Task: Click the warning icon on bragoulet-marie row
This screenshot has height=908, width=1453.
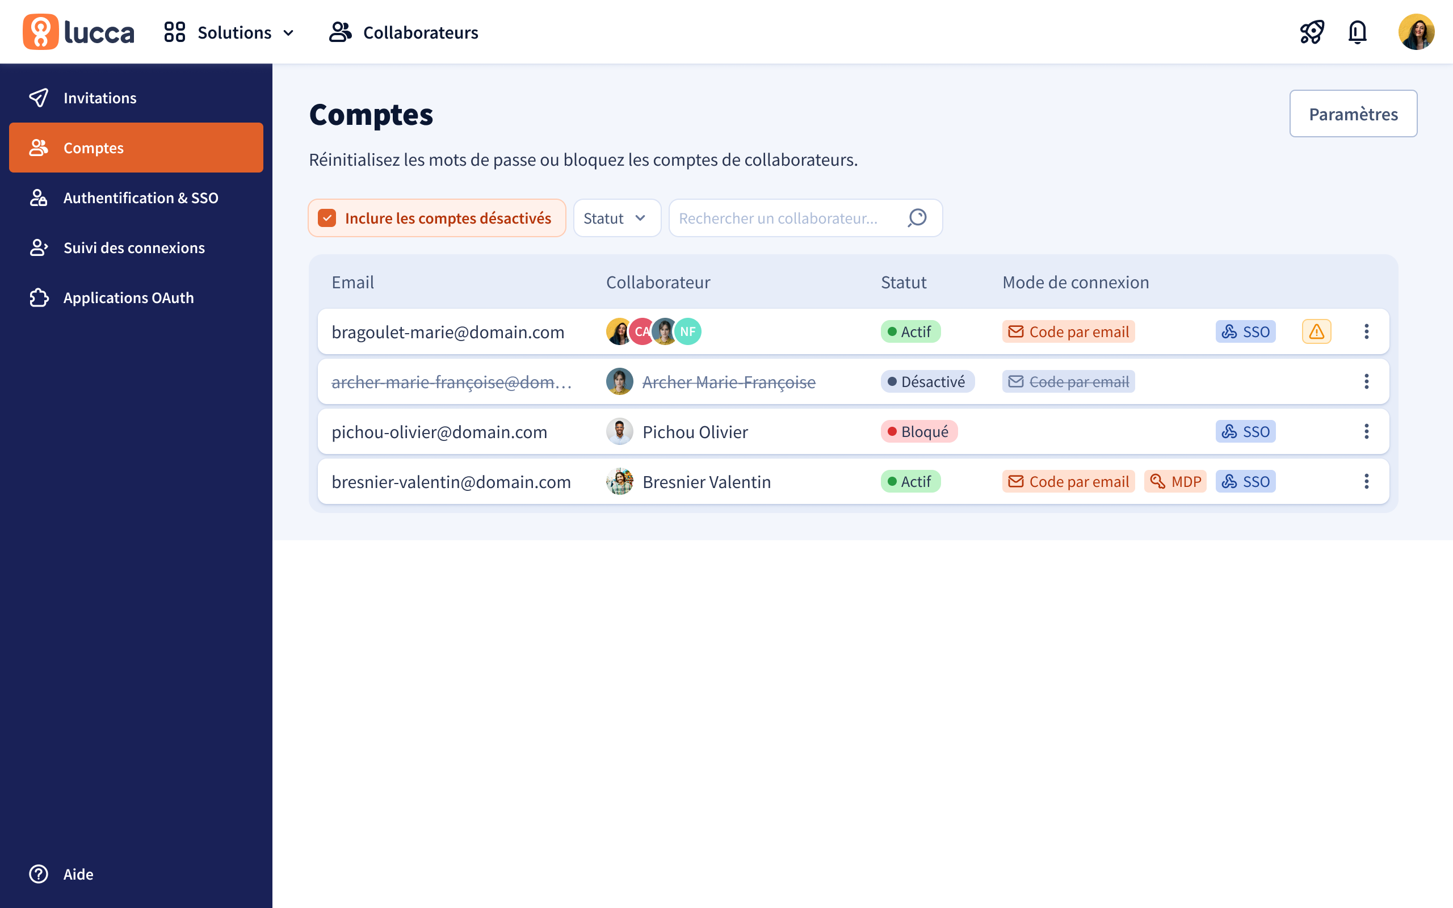Action: pos(1317,331)
